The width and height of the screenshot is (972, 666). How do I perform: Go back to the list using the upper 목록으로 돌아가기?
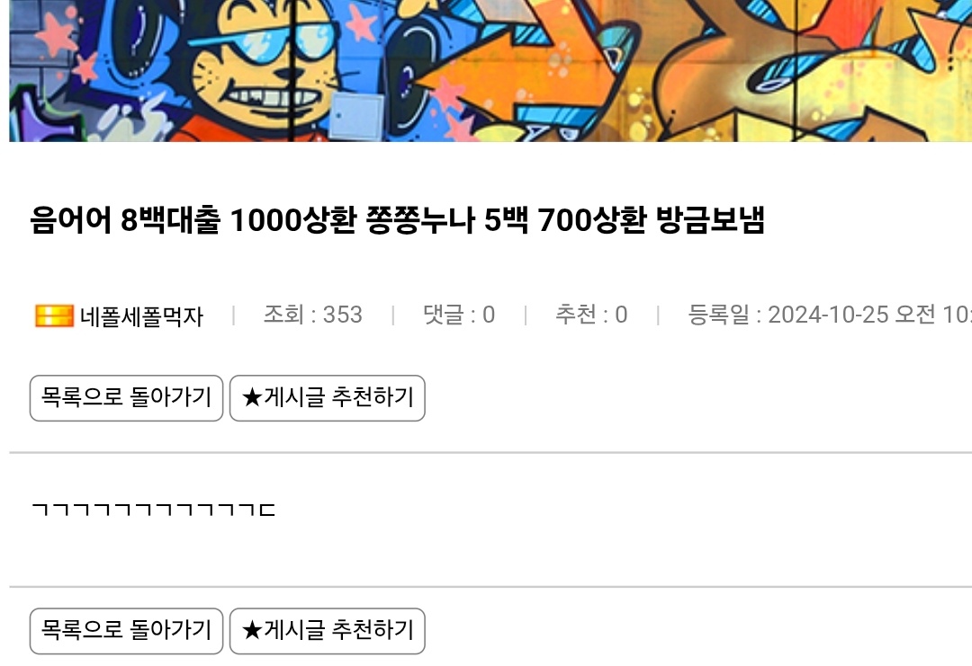[x=127, y=398]
